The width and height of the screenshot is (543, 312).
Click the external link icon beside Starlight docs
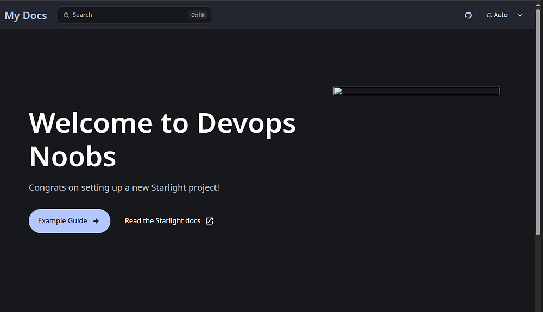coord(209,221)
